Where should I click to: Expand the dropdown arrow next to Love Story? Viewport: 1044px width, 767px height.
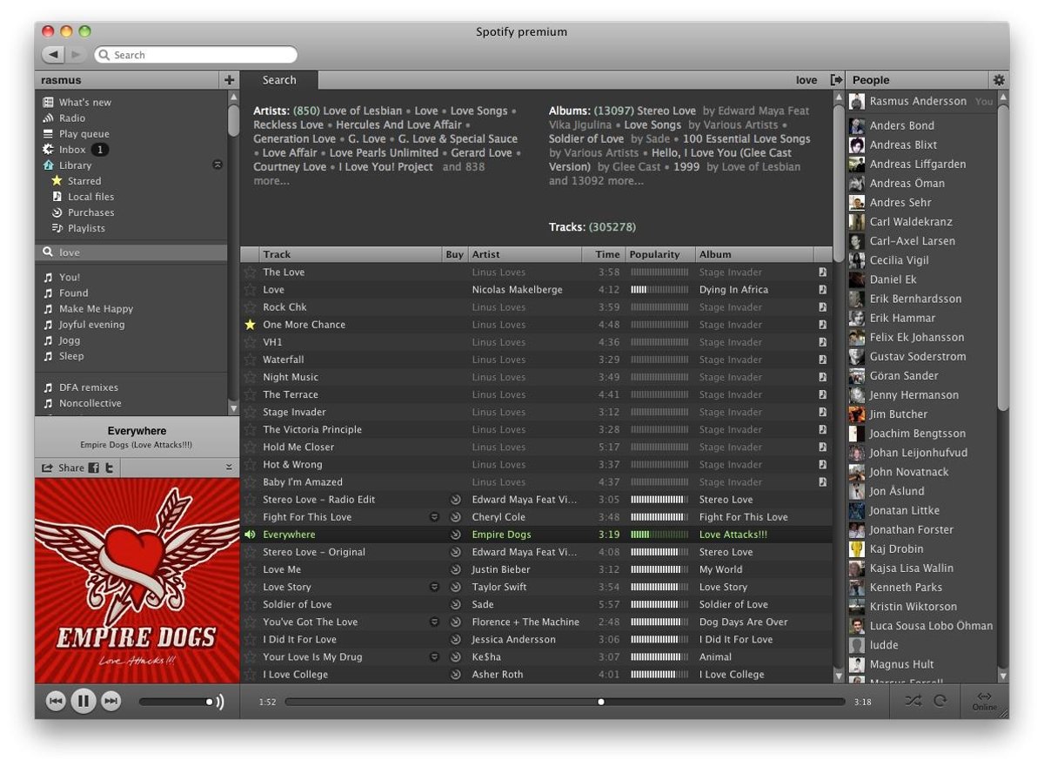pyautogui.click(x=434, y=588)
